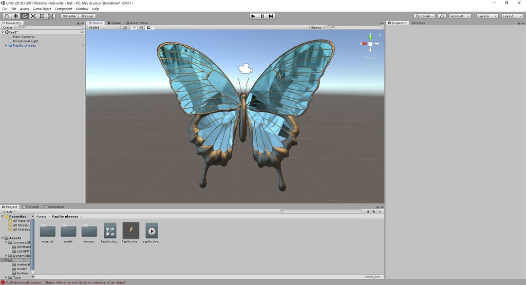The height and width of the screenshot is (285, 526).
Task: Select Directional Light in Hierarchy
Action: 26,41
